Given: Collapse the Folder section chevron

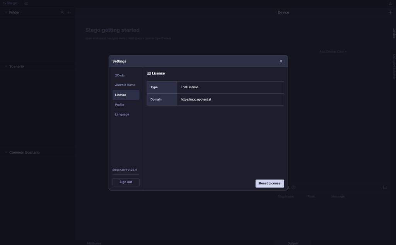Looking at the screenshot, I should 6,12.
